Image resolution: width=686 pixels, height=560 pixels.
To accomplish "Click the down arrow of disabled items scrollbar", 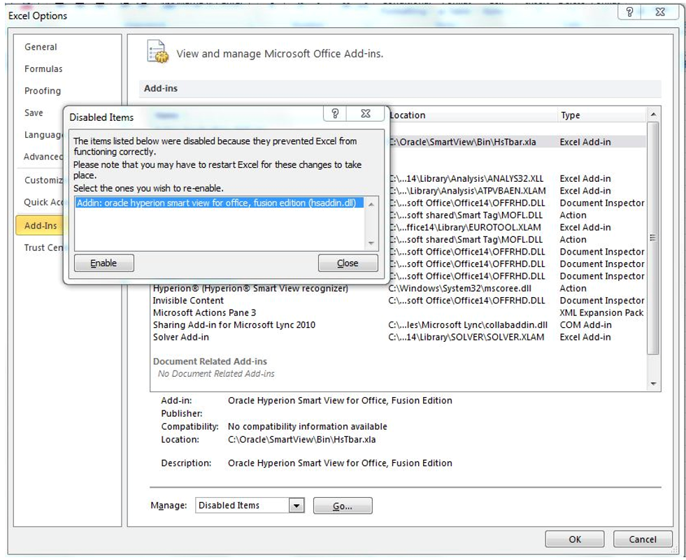I will tap(371, 244).
